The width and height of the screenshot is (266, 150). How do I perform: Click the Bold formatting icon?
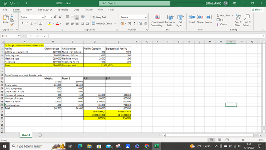point(22,23)
